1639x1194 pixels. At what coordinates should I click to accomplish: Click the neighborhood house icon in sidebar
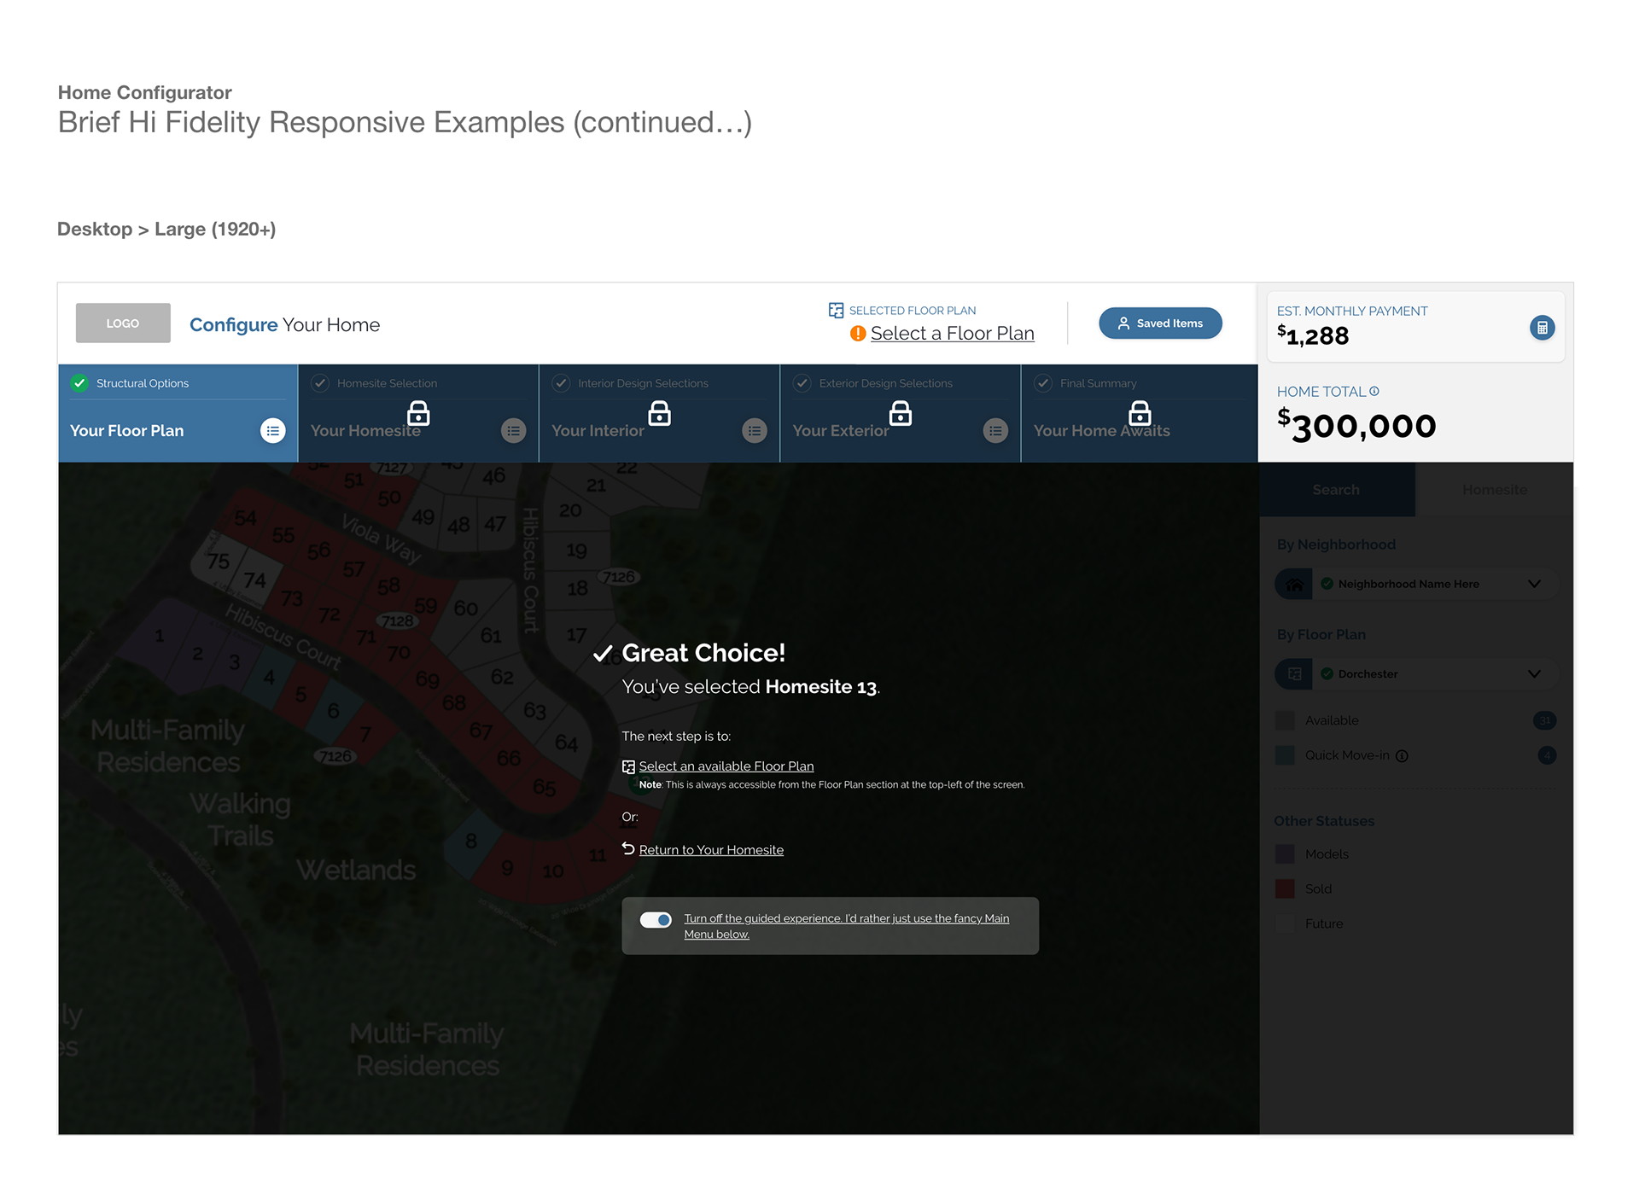coord(1294,585)
